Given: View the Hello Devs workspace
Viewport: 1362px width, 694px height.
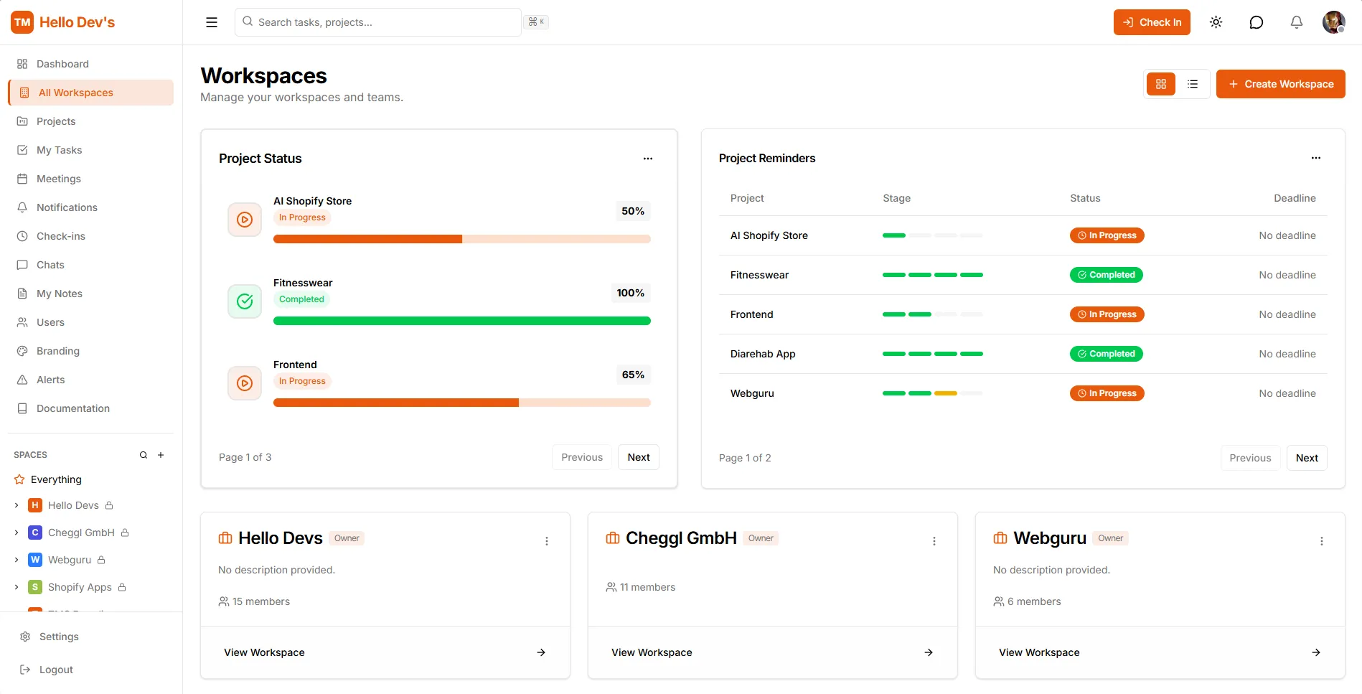Looking at the screenshot, I should click(x=385, y=652).
